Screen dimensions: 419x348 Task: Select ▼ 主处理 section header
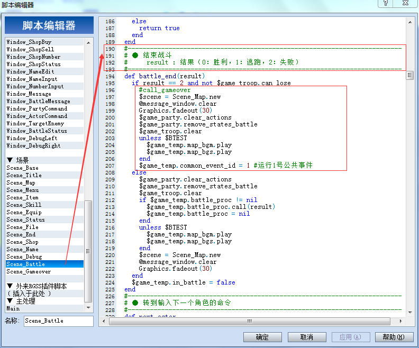pos(45,301)
